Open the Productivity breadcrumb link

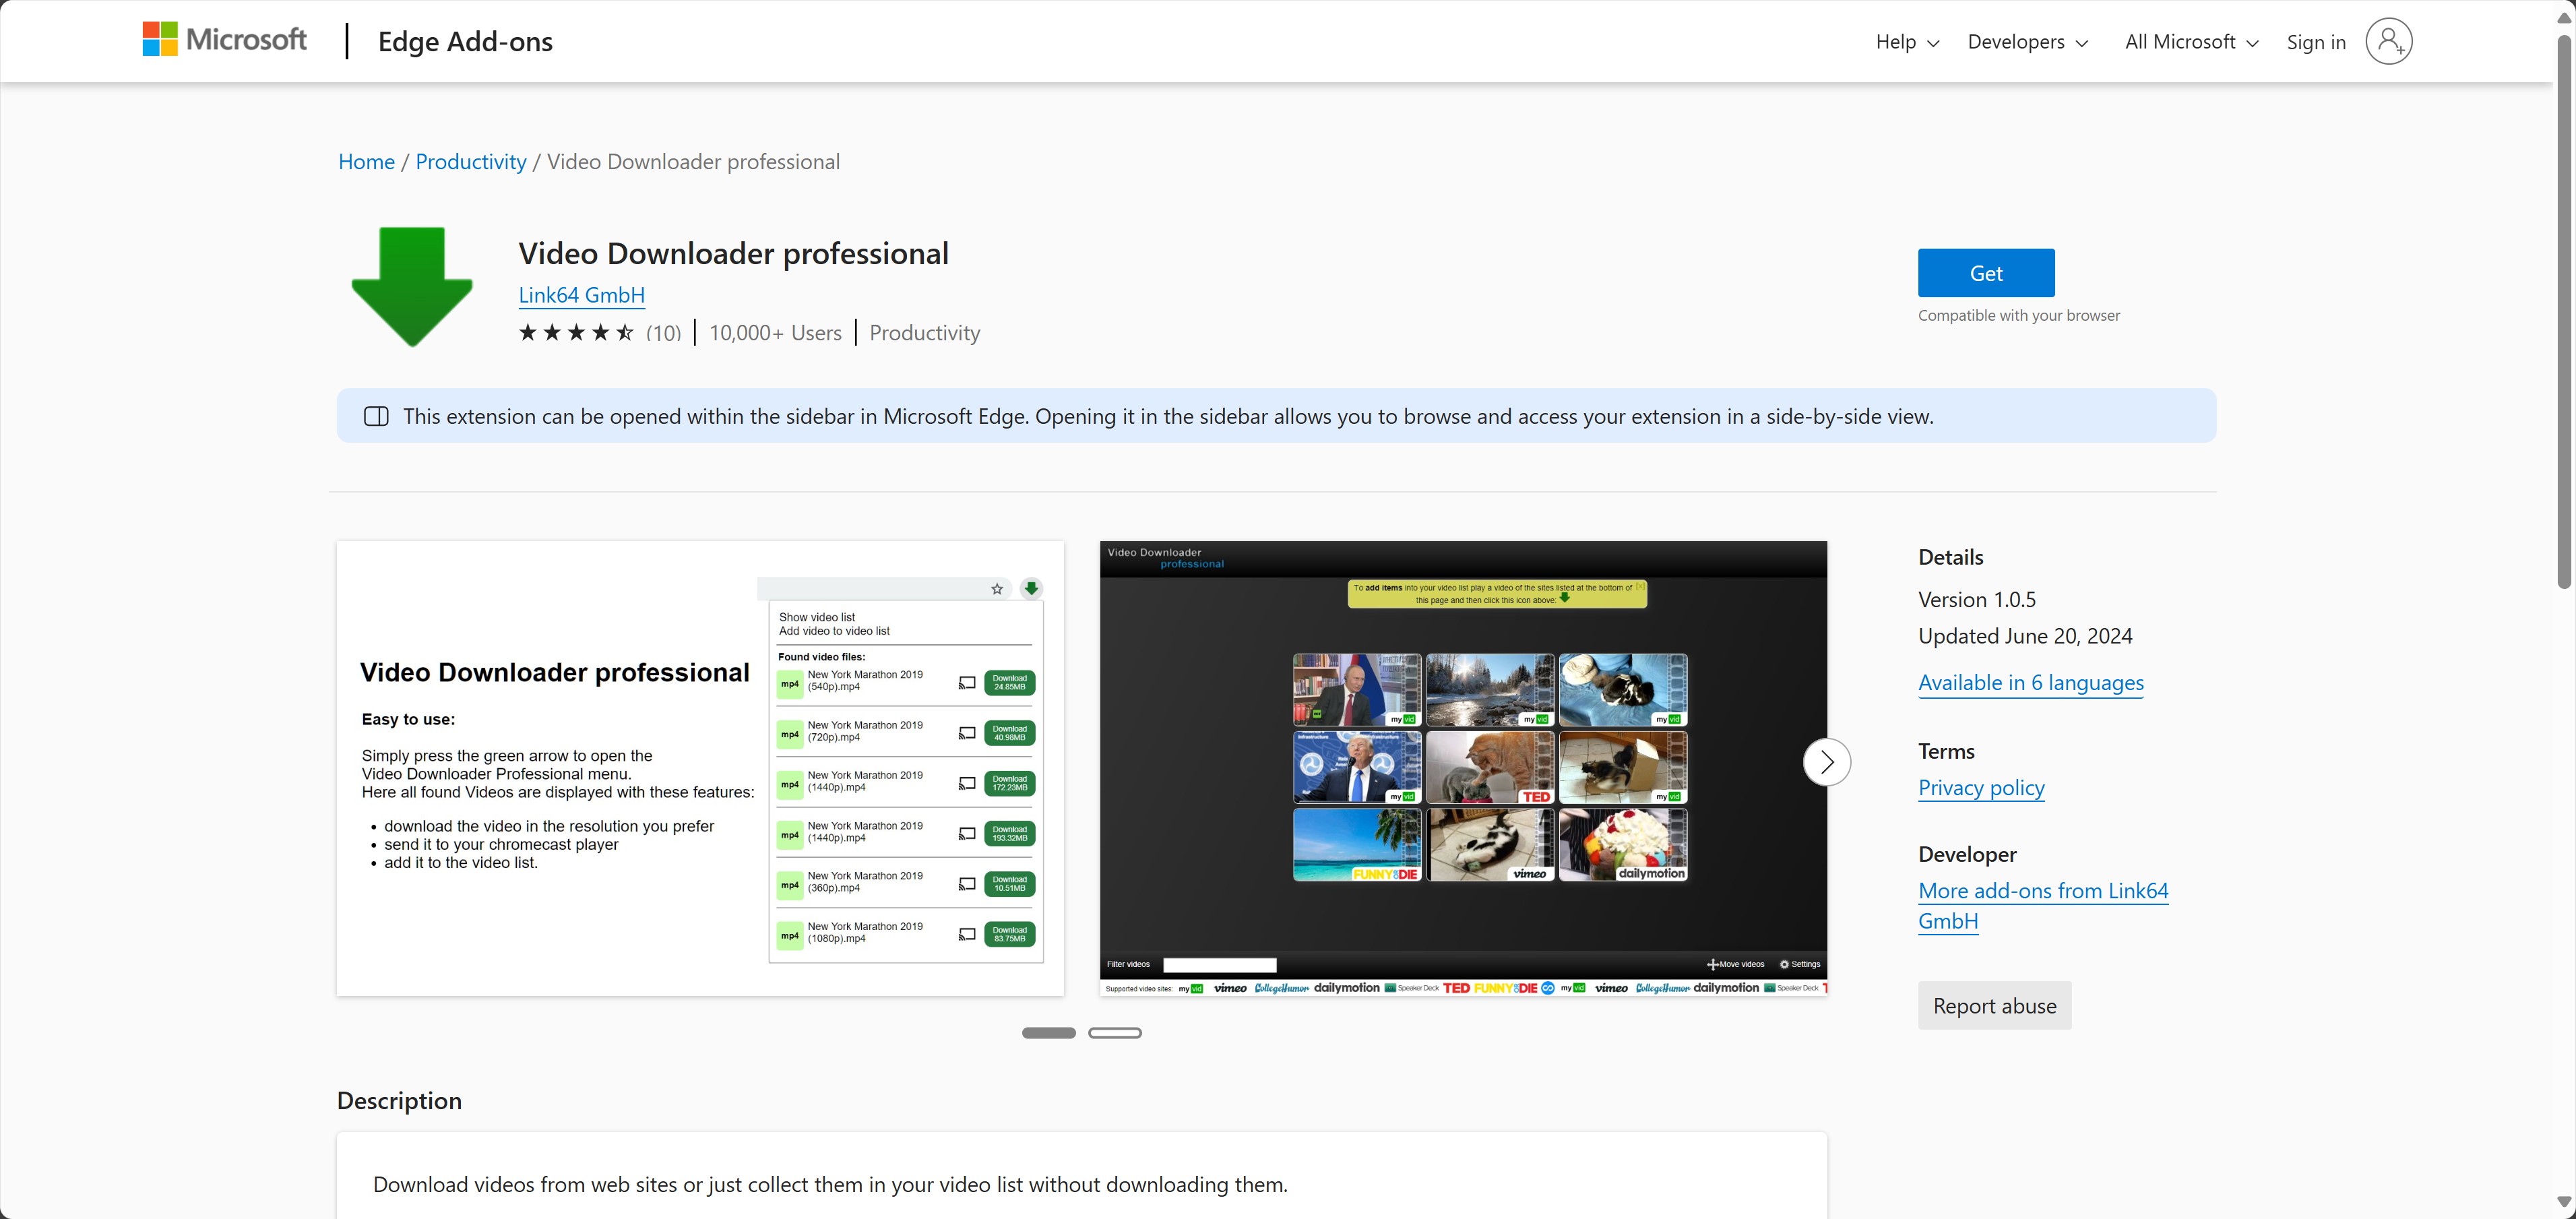coord(471,162)
